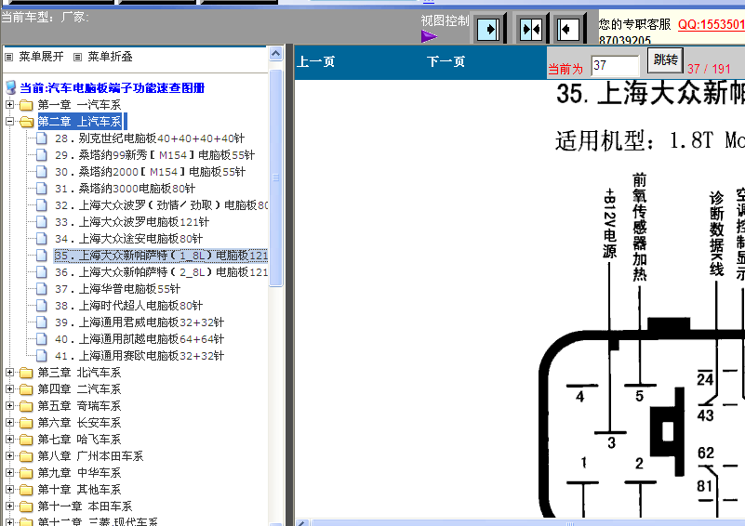Click the folder icon of 第八章 广州本田车系

point(26,456)
